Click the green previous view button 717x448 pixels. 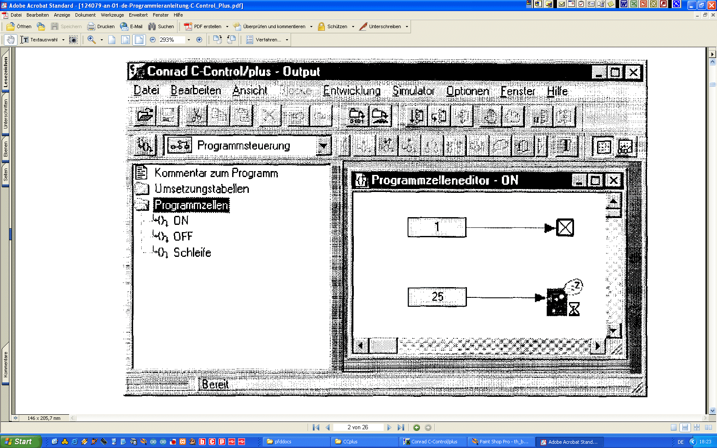417,427
